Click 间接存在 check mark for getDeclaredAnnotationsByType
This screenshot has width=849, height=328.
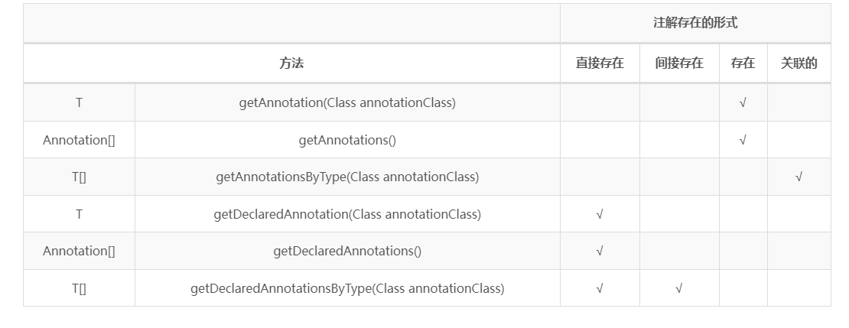point(679,289)
